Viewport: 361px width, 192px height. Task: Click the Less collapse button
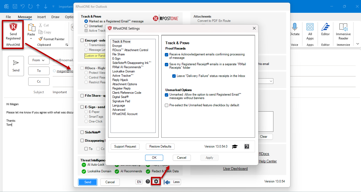(172, 182)
